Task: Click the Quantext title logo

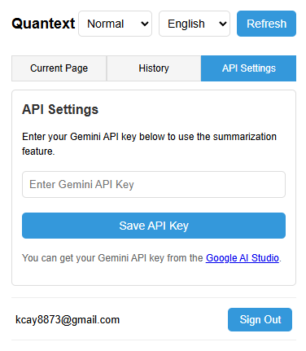Action: click(43, 24)
